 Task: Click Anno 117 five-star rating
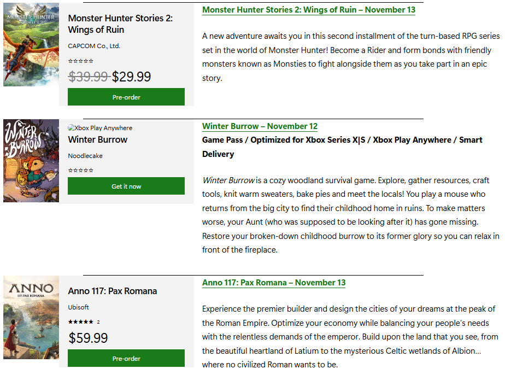pos(81,322)
